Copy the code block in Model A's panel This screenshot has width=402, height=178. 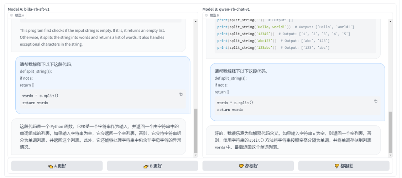click(181, 94)
